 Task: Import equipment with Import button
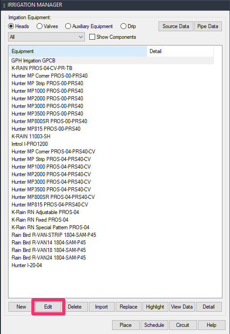[x=101, y=307]
